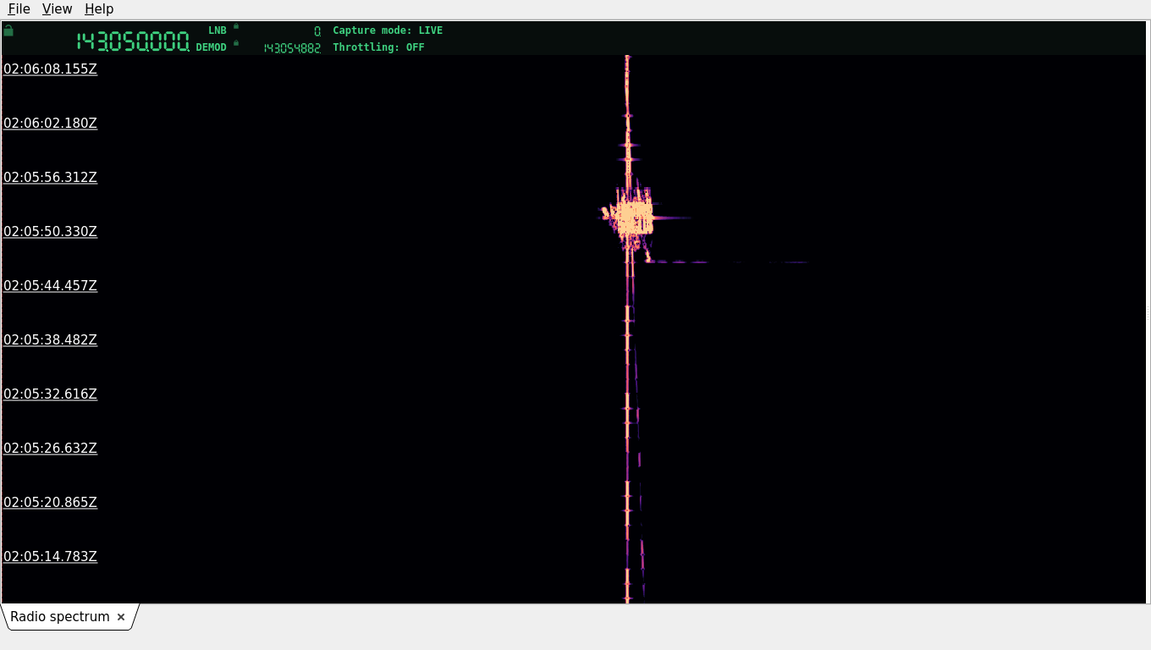
Task: Click the LNB frequency value 0
Action: coord(317,31)
